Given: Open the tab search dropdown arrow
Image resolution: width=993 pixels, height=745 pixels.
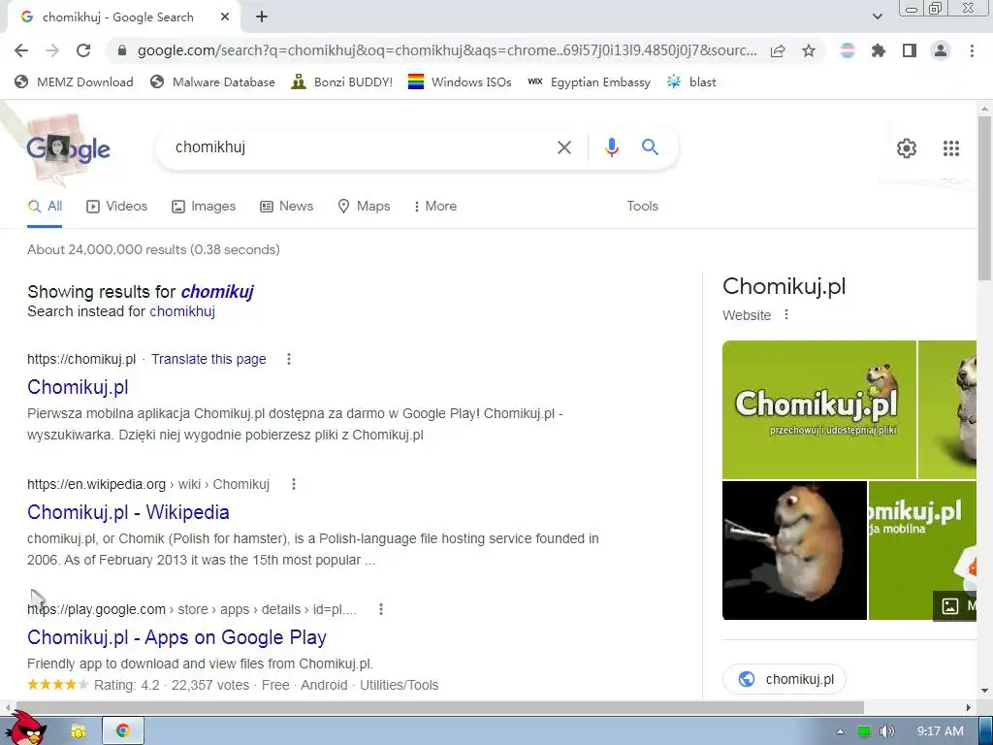Looking at the screenshot, I should 877,16.
